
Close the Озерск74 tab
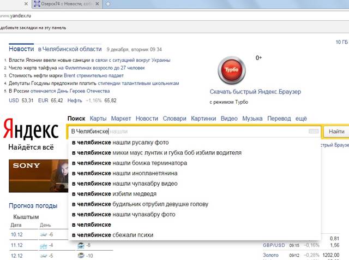pyautogui.click(x=97, y=4)
